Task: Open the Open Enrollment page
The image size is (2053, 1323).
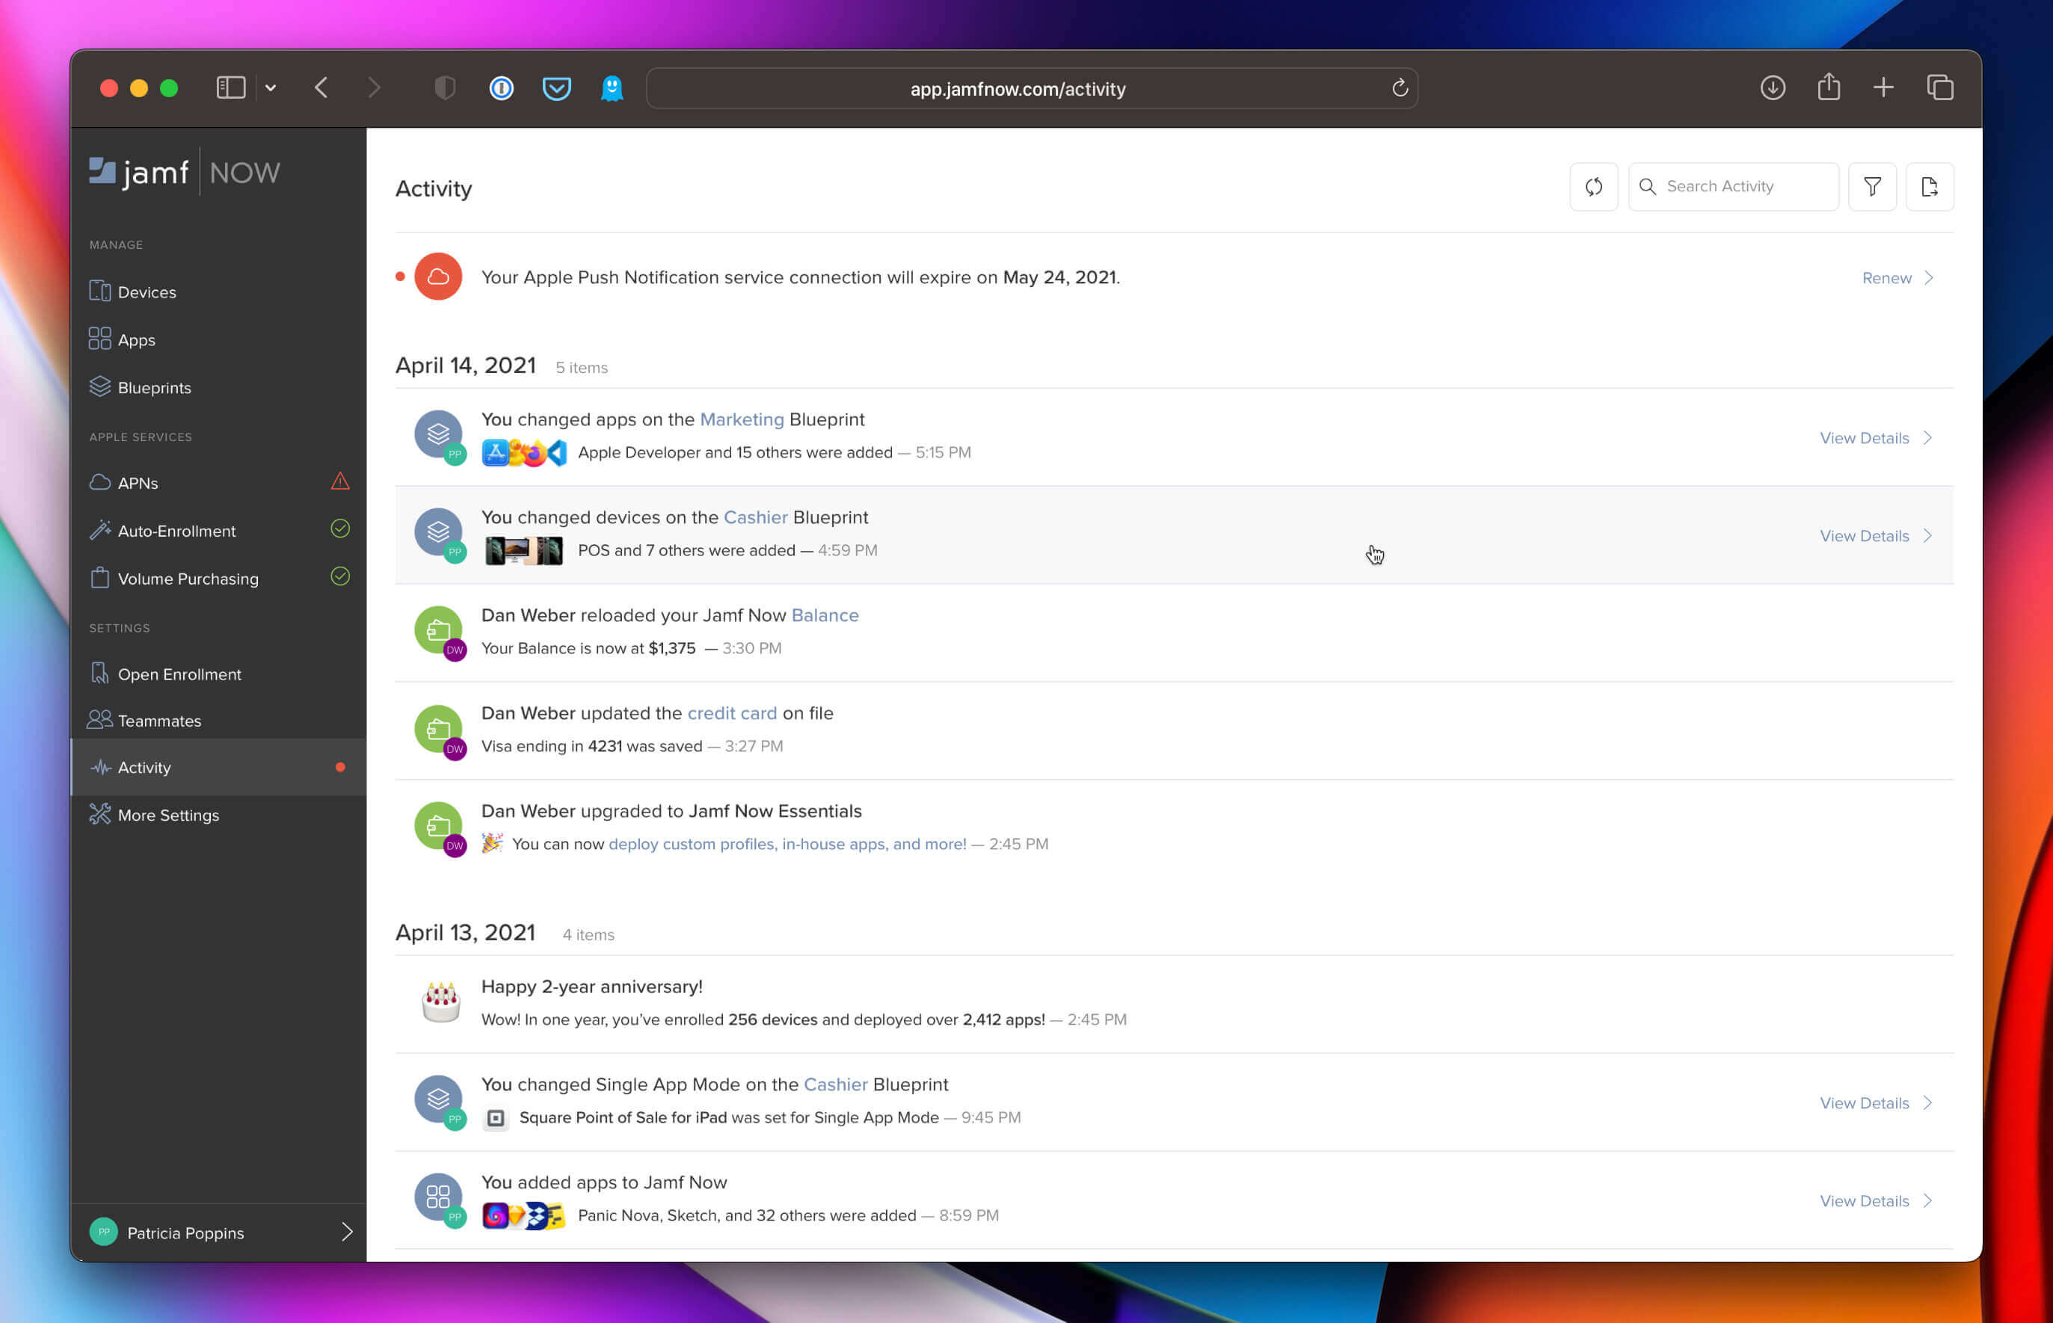Action: tap(218, 674)
